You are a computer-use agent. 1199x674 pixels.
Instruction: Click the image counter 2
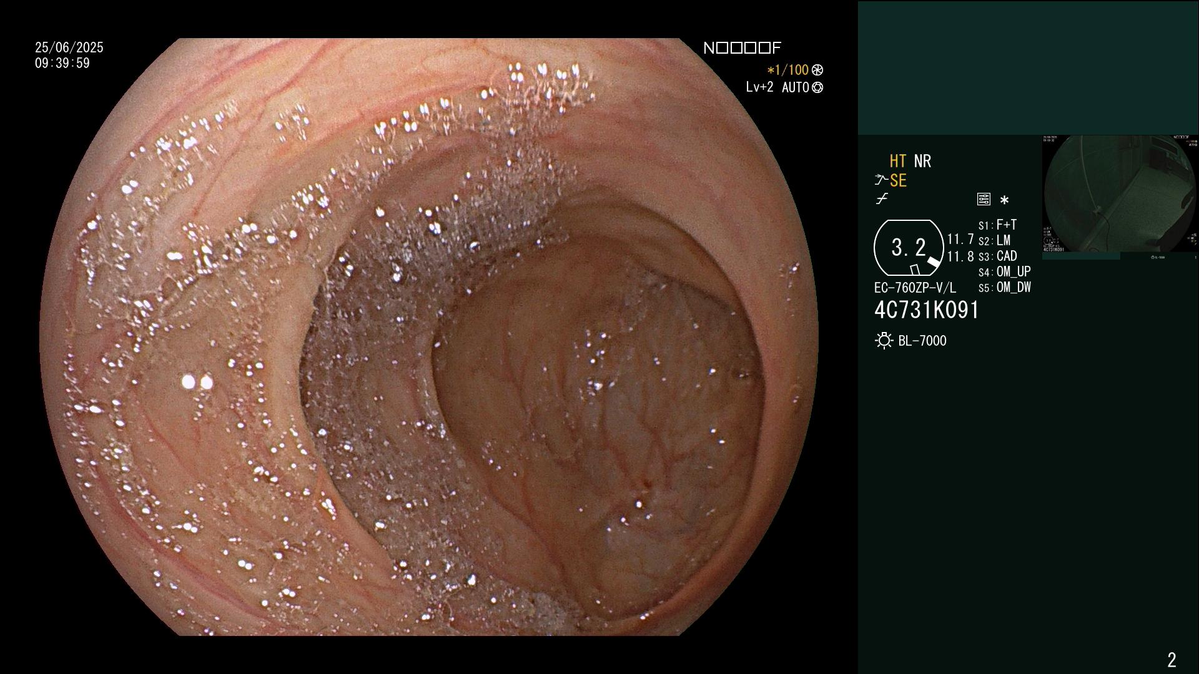[x=1172, y=660]
